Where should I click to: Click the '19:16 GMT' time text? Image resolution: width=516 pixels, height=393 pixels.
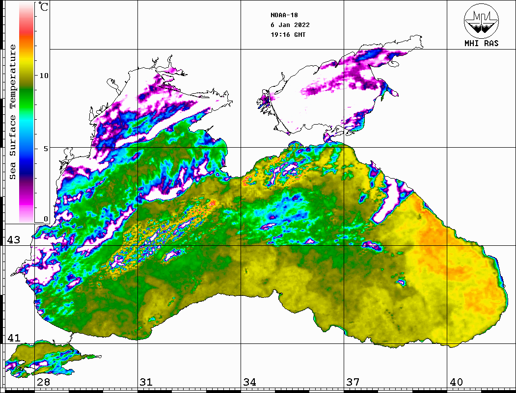[288, 34]
